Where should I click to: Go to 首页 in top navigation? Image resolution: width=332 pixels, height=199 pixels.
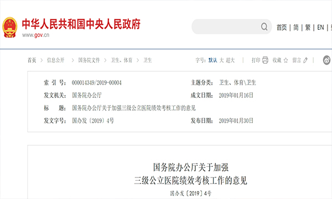coord(282,28)
